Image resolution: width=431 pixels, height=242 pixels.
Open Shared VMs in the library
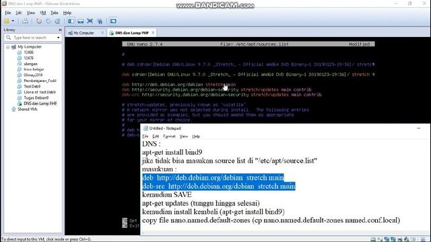coord(28,109)
